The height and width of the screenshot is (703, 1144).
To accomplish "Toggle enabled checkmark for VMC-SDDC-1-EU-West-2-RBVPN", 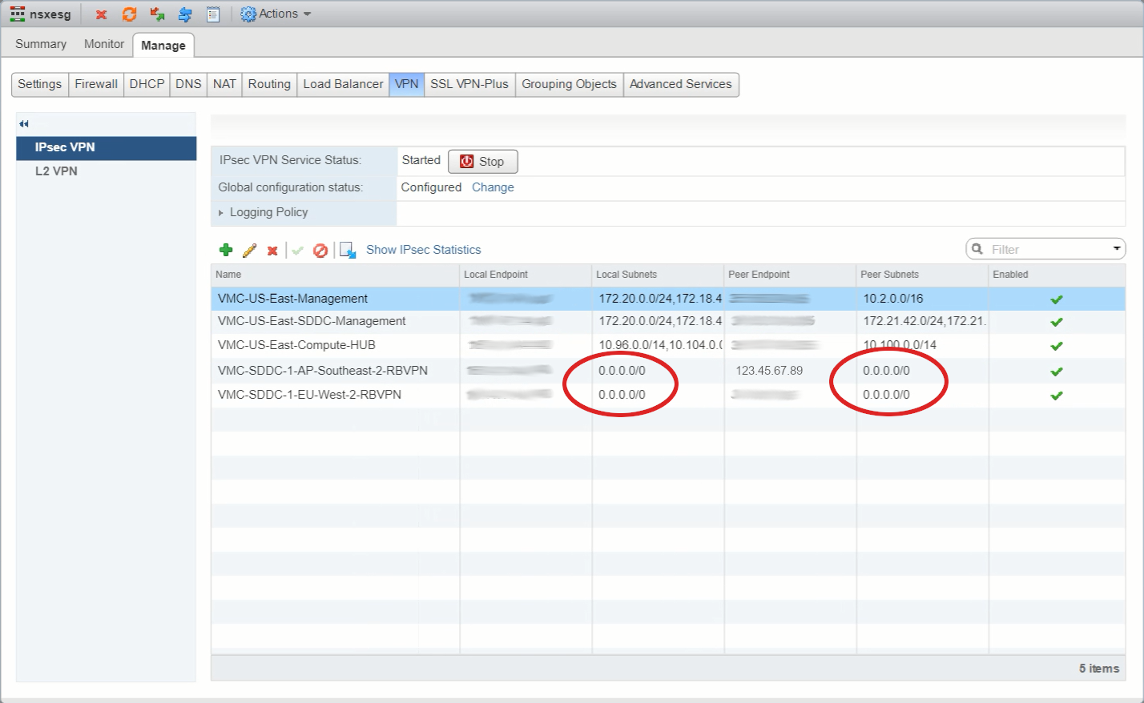I will pos(1056,396).
